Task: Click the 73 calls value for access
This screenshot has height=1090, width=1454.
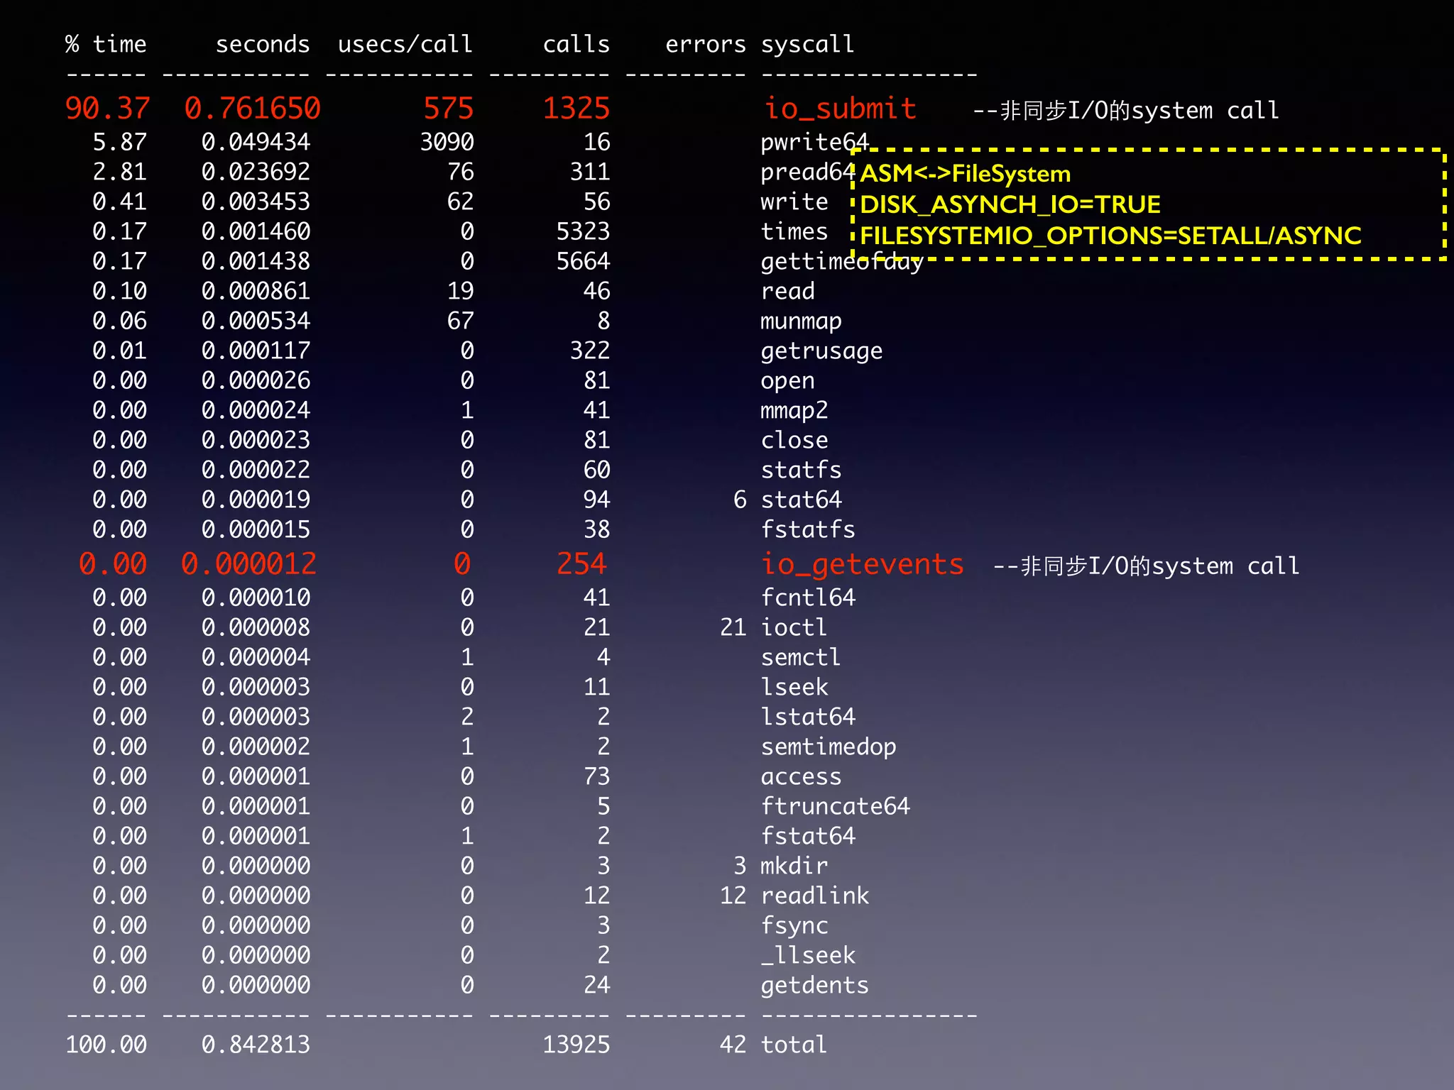Action: (596, 776)
